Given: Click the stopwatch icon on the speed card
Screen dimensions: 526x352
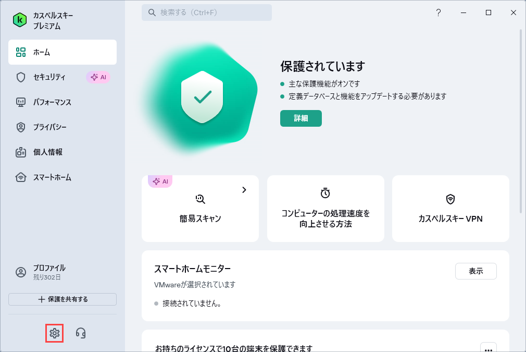Looking at the screenshot, I should pos(325,193).
